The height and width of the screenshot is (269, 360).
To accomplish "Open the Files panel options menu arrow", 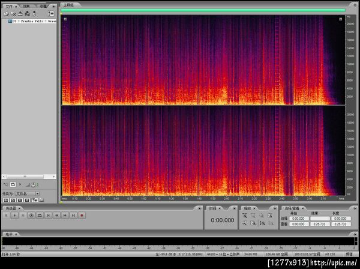I will [54, 7].
